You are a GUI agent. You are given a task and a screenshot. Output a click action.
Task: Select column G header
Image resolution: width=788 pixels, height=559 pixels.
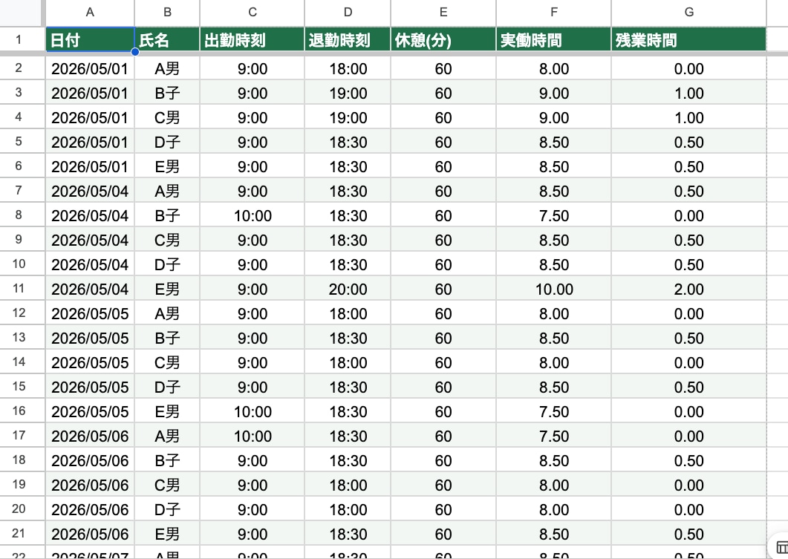tap(689, 13)
